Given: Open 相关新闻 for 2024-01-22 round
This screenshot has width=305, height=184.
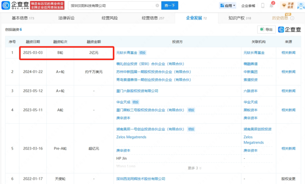Looking at the screenshot, I should (289, 72).
